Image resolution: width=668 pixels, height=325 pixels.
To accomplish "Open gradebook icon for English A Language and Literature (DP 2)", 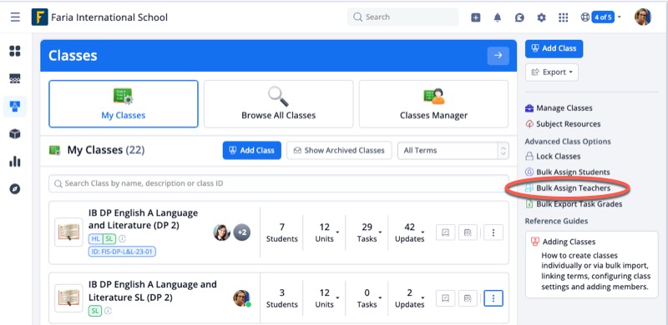I will click(446, 232).
